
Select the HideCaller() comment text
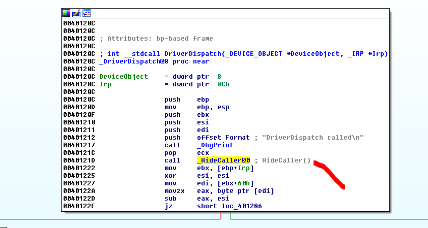pyautogui.click(x=286, y=160)
